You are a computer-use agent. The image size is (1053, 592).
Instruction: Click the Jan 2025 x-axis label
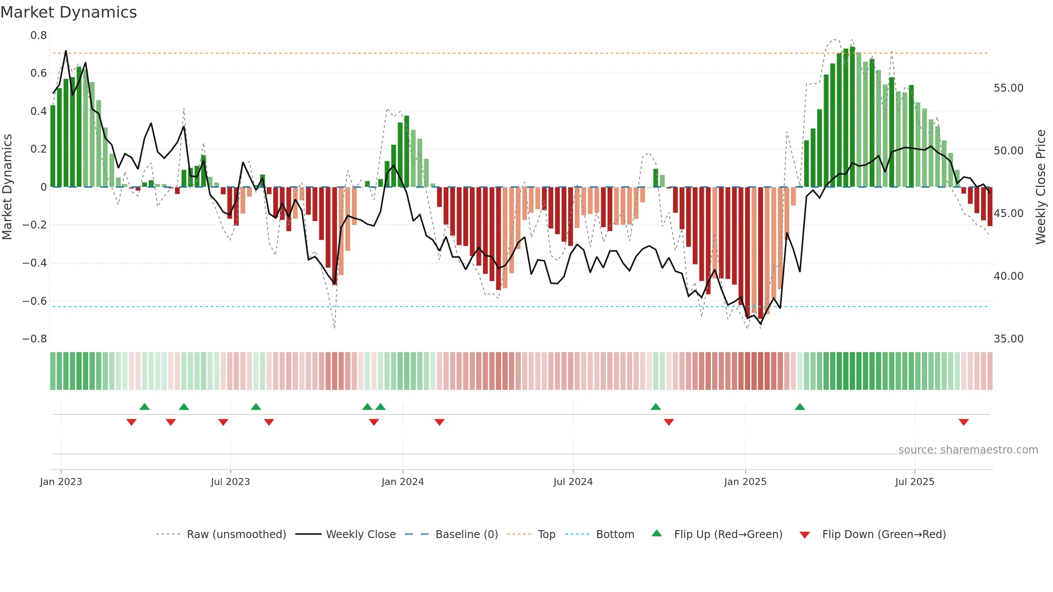pyautogui.click(x=745, y=481)
